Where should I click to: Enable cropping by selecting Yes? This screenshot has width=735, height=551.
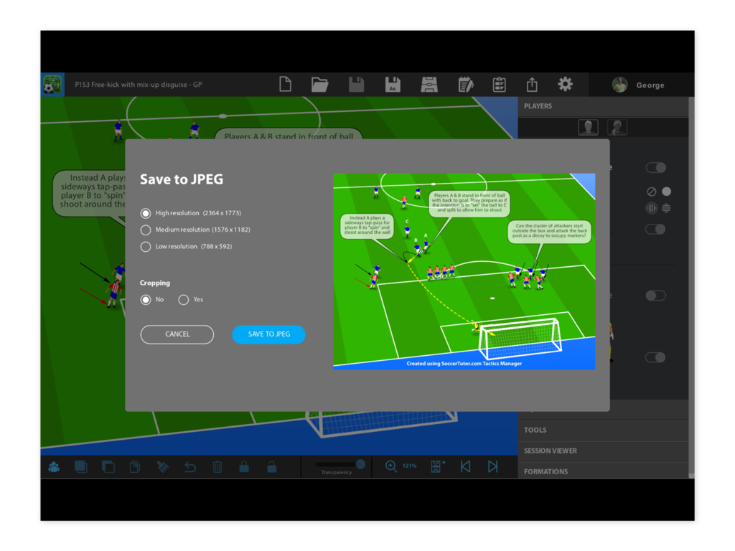(x=184, y=299)
